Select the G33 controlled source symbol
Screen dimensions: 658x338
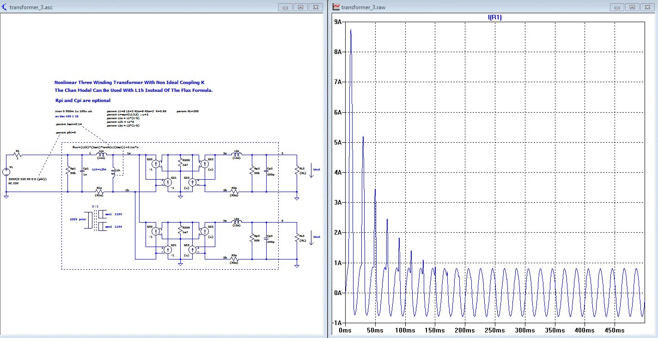pyautogui.click(x=193, y=249)
